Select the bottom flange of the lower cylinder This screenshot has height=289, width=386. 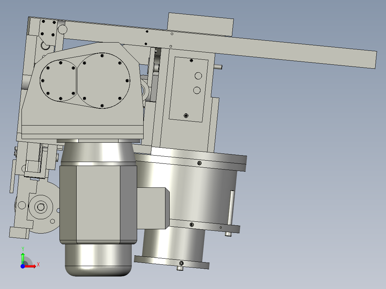(172, 262)
